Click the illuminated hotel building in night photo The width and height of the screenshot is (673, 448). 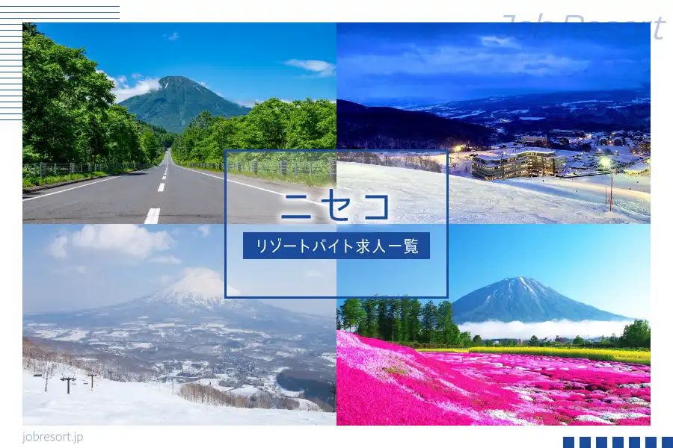pos(516,163)
